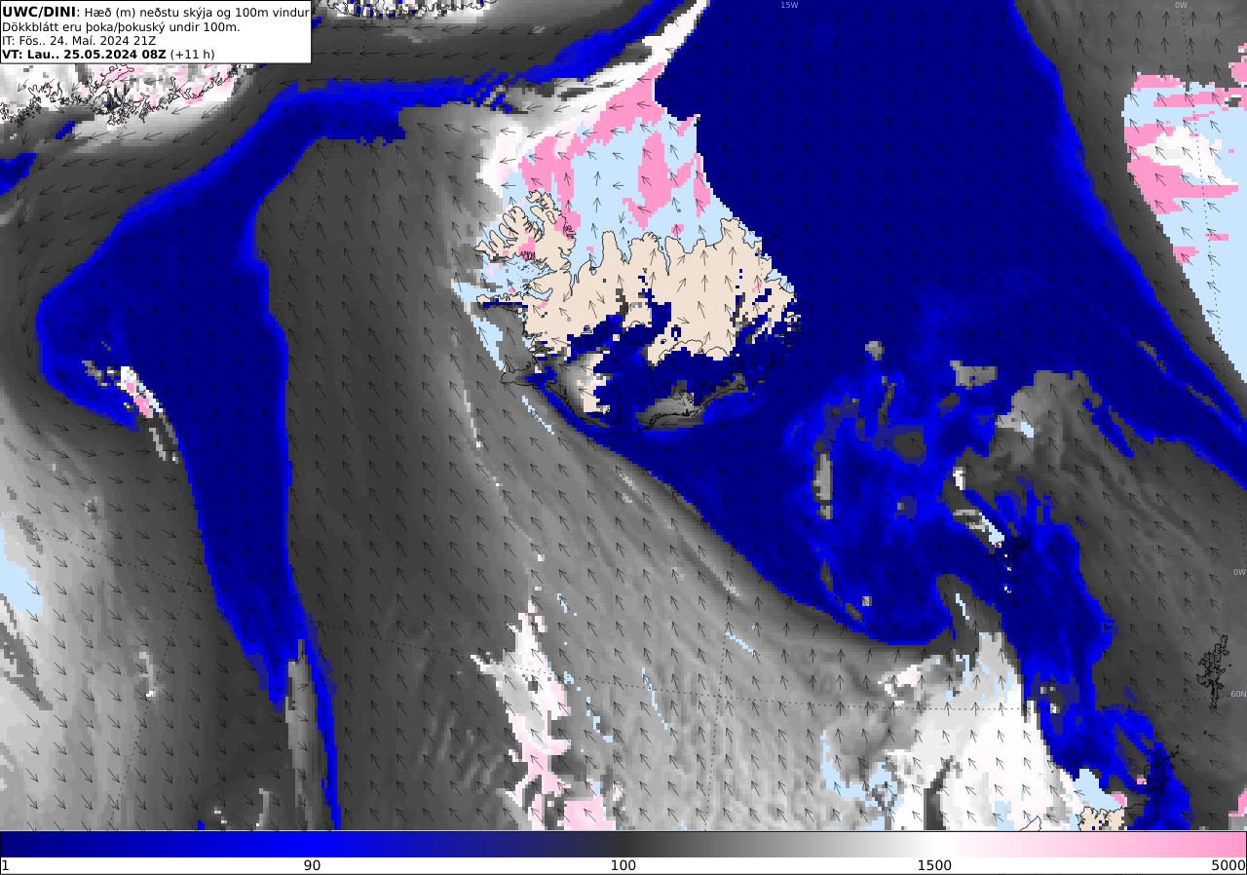
Task: Click the "90" label on the color bar
Action: pyautogui.click(x=312, y=865)
